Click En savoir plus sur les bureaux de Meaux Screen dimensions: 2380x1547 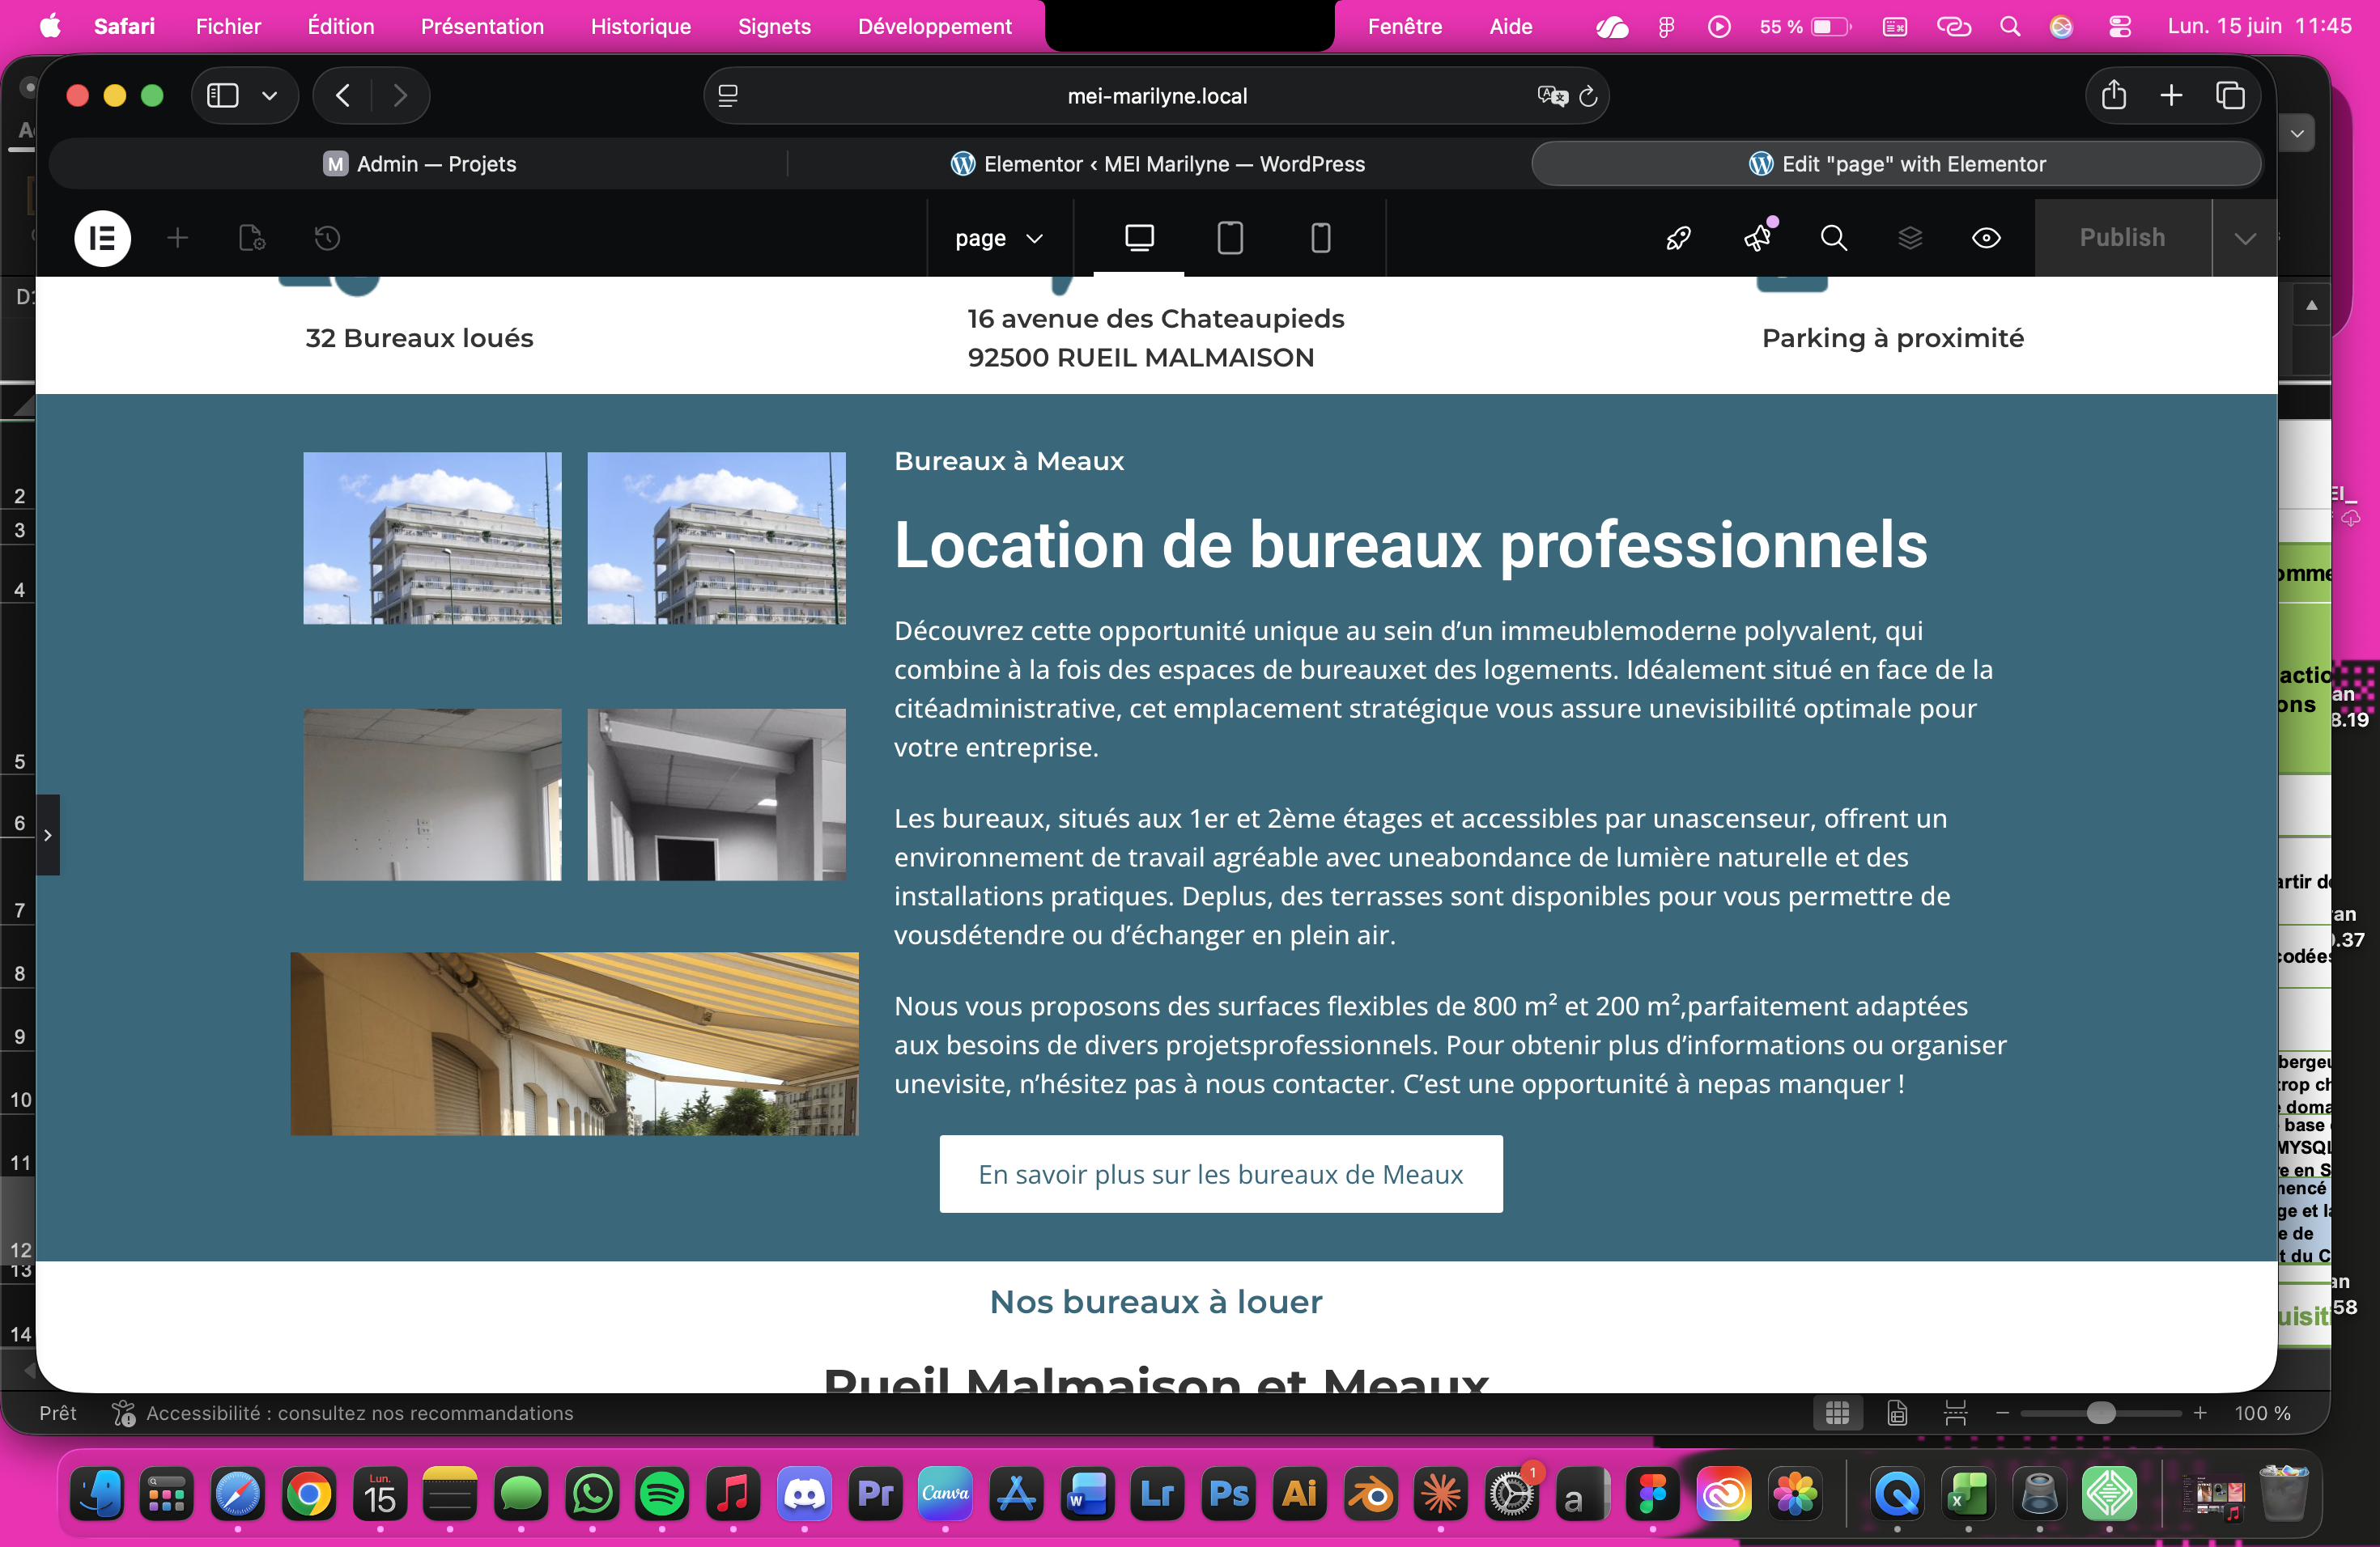click(x=1220, y=1173)
